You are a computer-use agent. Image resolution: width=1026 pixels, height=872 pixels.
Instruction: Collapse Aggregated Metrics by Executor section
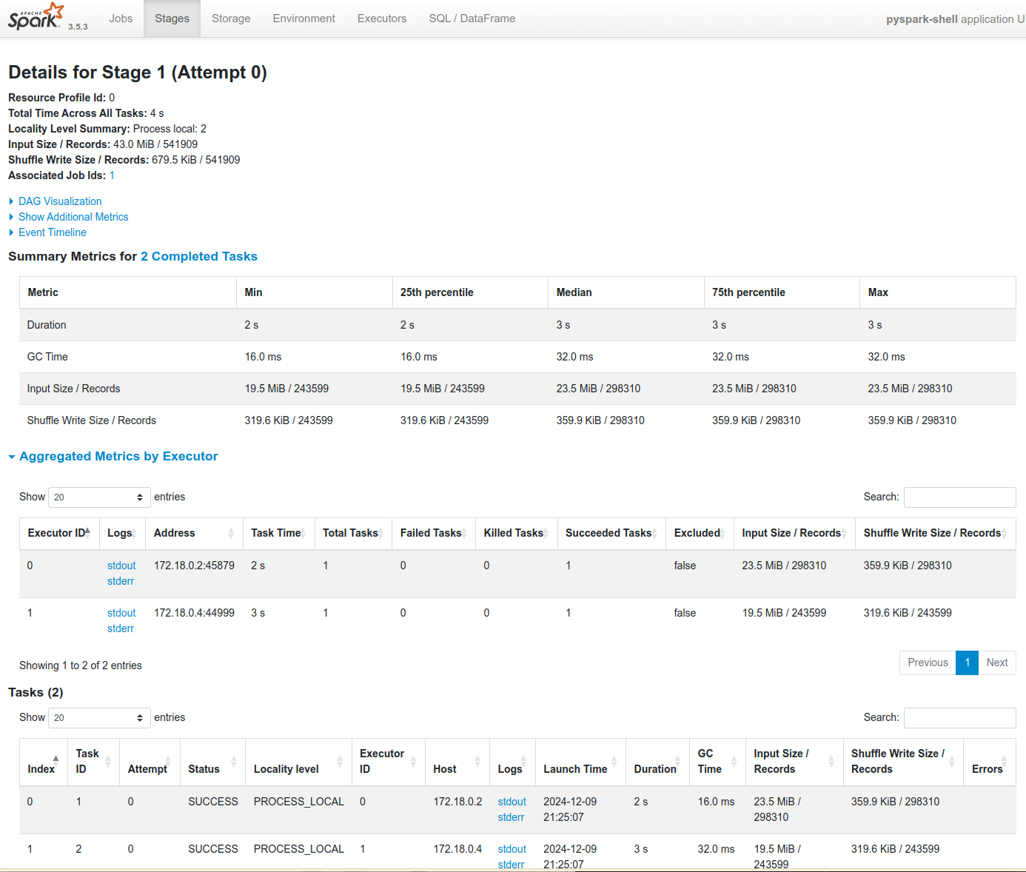pos(118,456)
